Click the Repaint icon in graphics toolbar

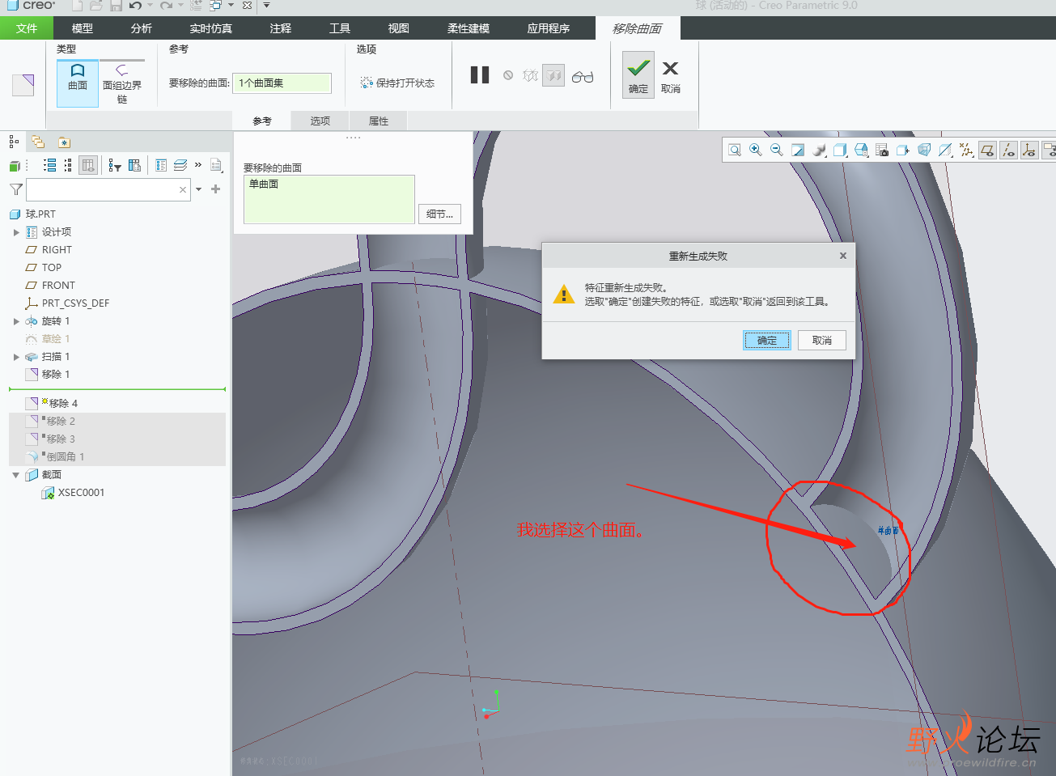pos(798,150)
